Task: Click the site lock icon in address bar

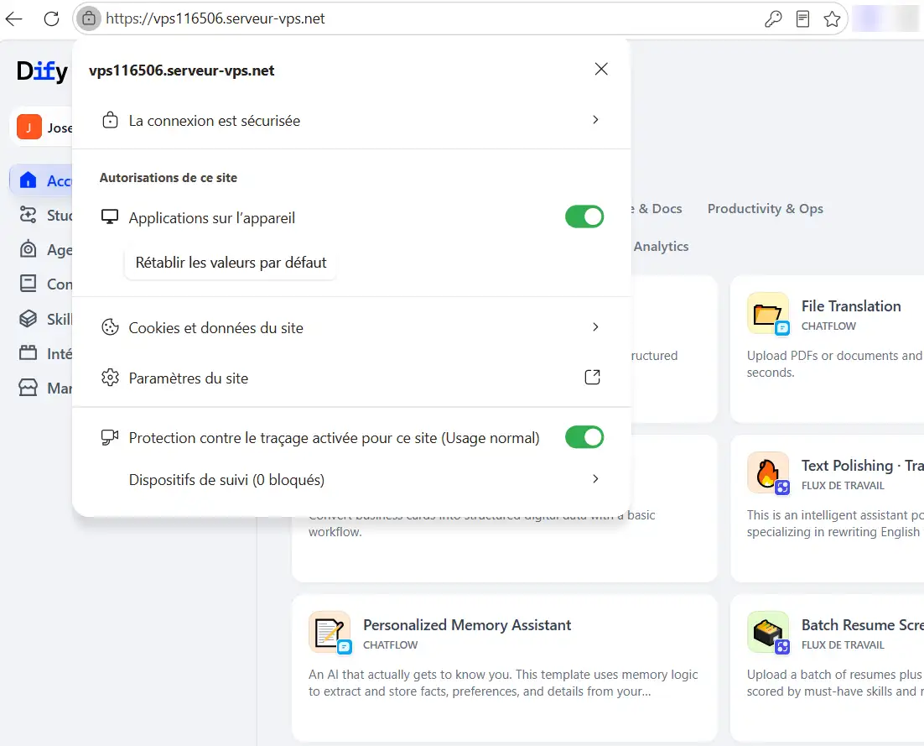Action: [x=88, y=18]
